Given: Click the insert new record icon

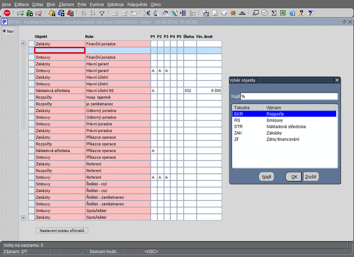Looking at the screenshot, I should pos(20,13).
